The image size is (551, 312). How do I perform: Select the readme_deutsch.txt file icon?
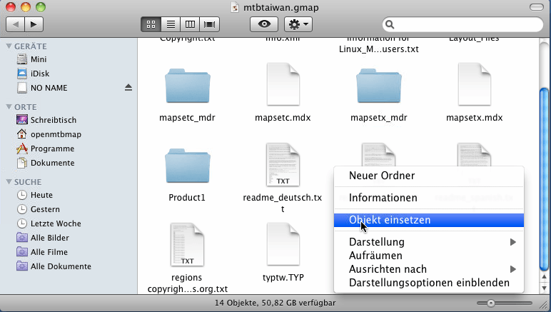point(283,164)
